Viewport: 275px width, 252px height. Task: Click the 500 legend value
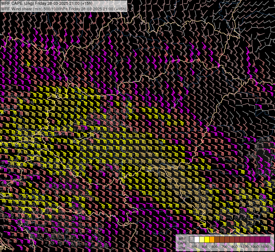click(x=214, y=247)
